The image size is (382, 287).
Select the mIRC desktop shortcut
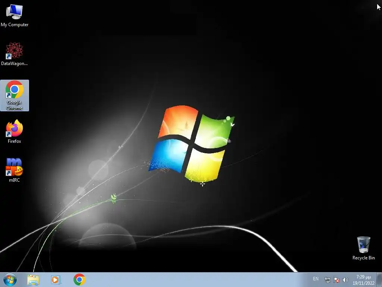pos(15,170)
